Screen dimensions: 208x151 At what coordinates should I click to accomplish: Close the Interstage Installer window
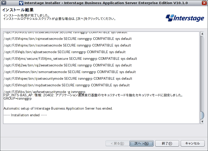coord(204,3)
